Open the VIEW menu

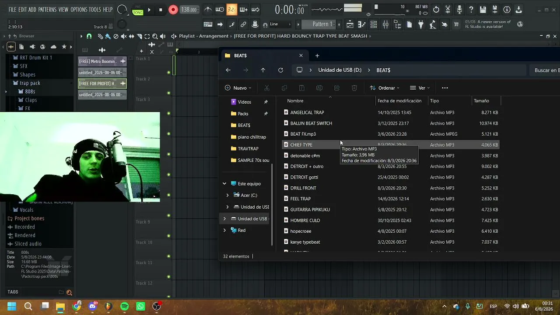63,10
